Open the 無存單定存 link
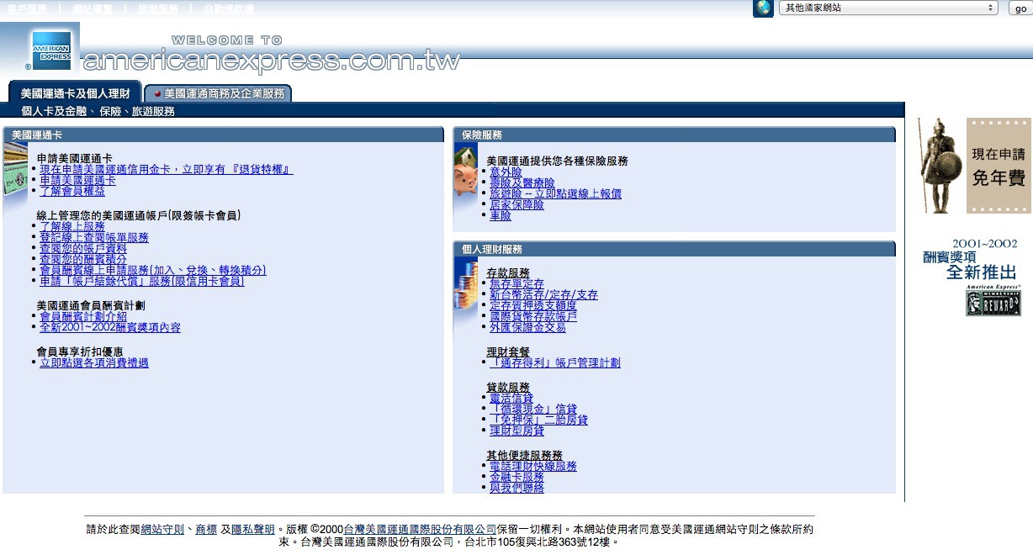Viewport: 1033px width, 555px height. pos(516,284)
